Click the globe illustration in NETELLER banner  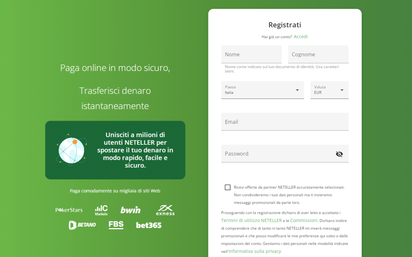[x=72, y=150]
